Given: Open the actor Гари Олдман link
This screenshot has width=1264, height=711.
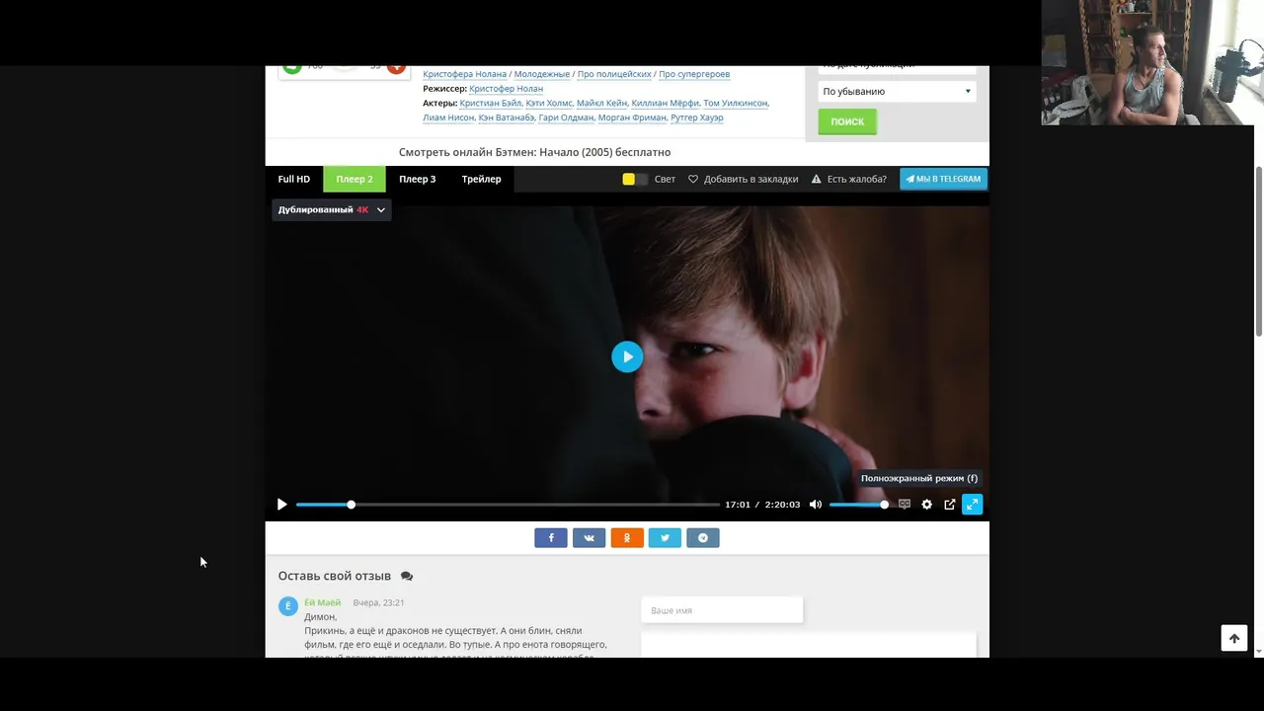Looking at the screenshot, I should tap(566, 118).
